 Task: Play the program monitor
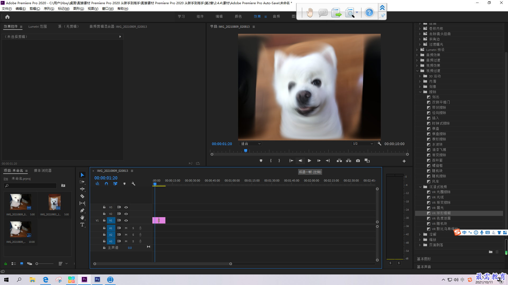pos(309,161)
